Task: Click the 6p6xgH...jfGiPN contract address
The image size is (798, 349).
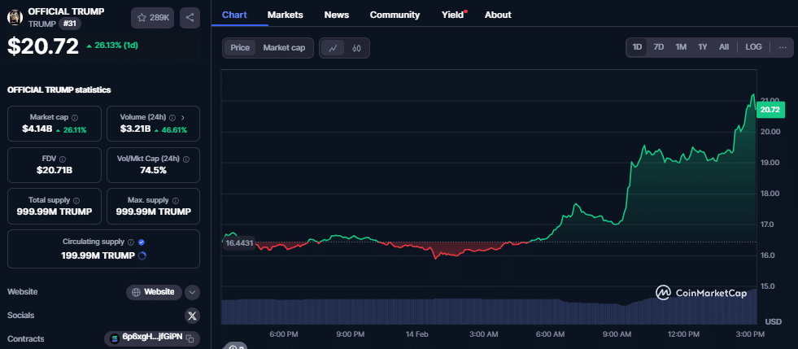Action: (152, 338)
